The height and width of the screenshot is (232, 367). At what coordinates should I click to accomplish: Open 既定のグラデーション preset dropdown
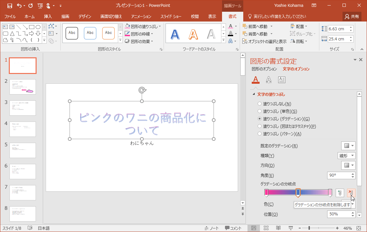coord(348,146)
